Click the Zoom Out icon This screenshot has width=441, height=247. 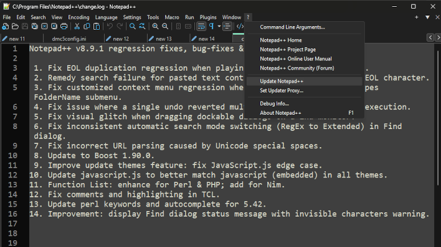165,26
